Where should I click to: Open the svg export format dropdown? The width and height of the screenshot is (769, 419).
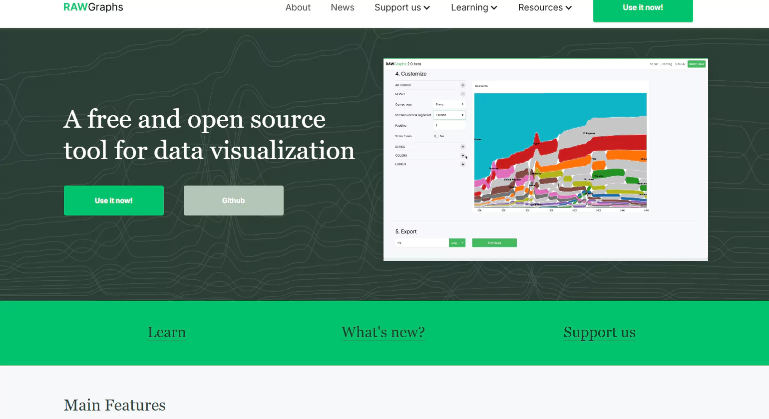457,243
